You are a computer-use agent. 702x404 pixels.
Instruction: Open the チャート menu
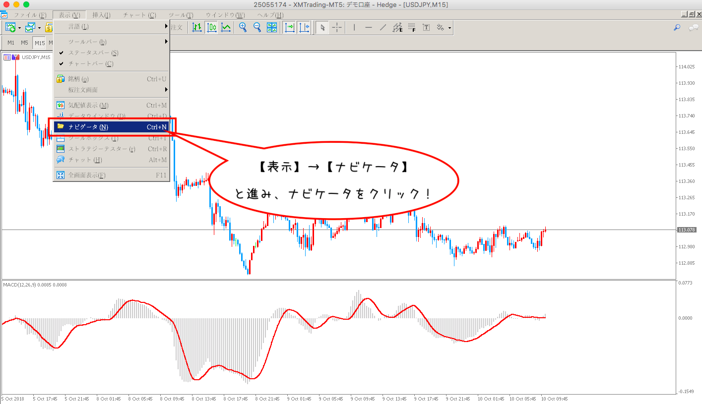139,15
